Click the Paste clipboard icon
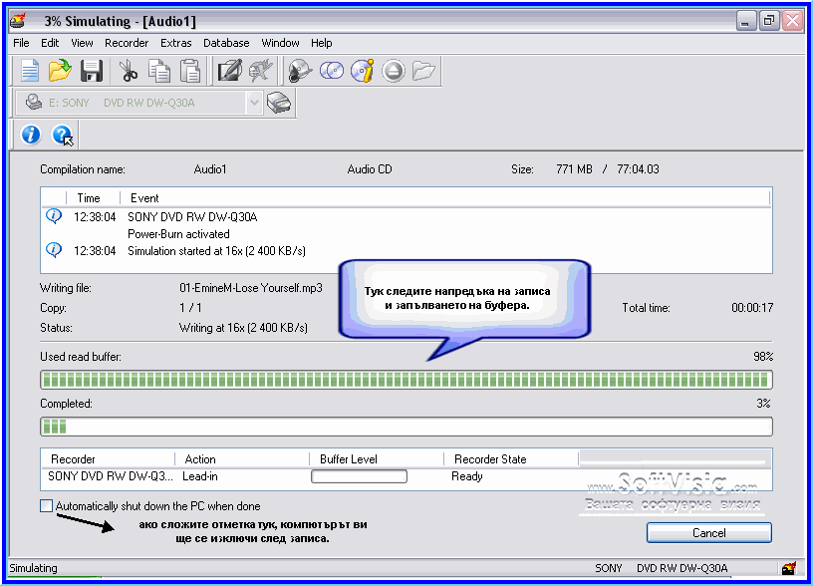813x586 pixels. (189, 71)
